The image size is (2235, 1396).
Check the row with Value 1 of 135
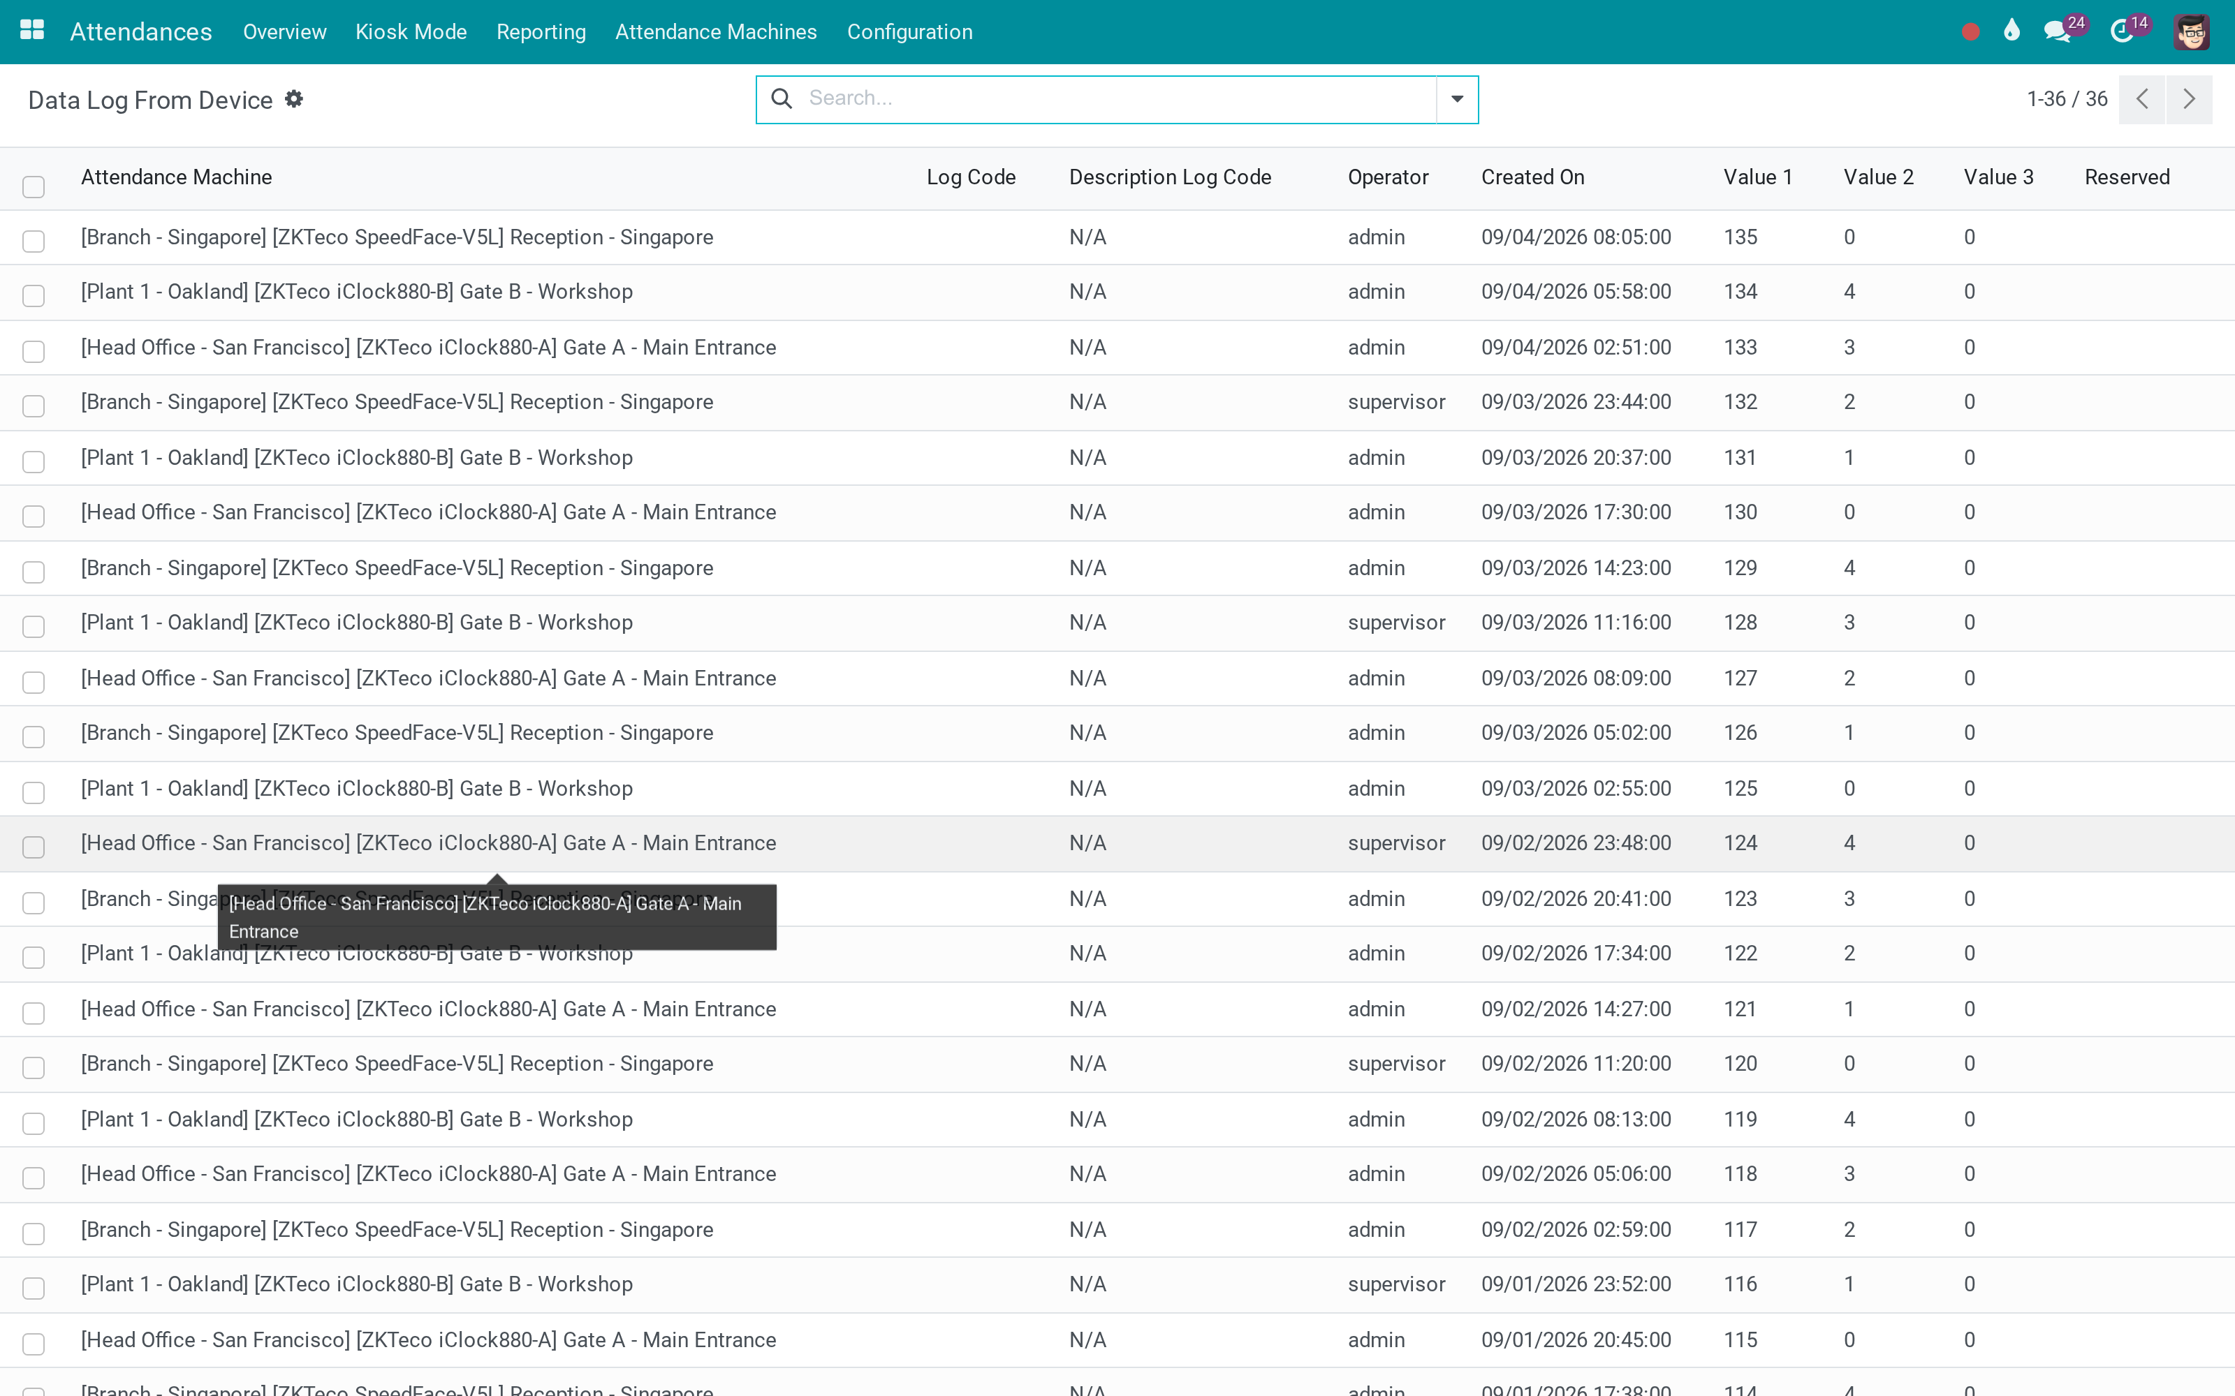point(34,241)
